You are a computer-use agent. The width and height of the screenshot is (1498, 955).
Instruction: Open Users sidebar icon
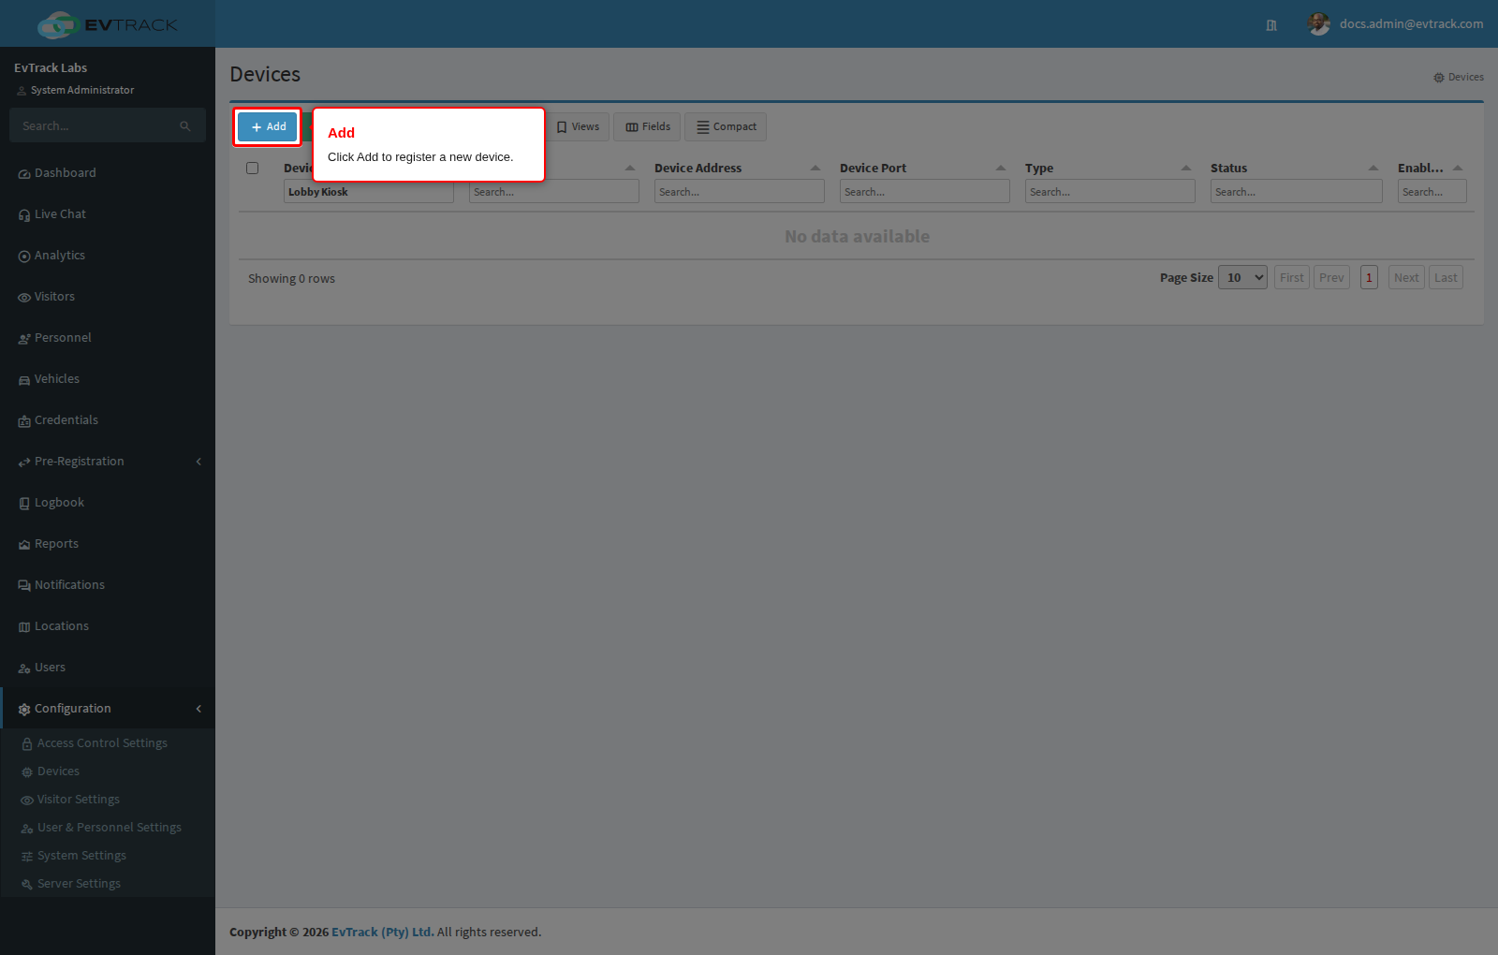[24, 668]
